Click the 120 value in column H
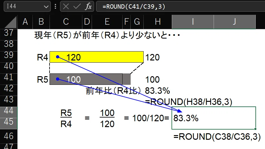 (152, 57)
